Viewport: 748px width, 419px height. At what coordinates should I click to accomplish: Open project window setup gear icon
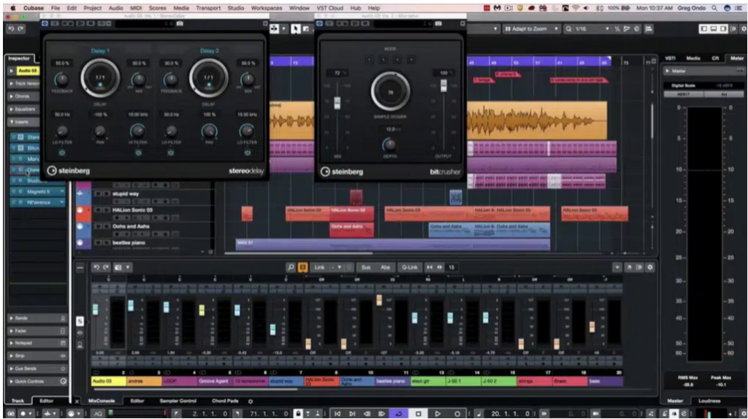pyautogui.click(x=743, y=29)
